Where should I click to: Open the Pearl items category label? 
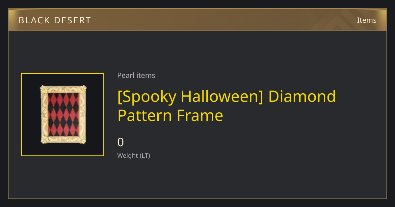click(136, 75)
